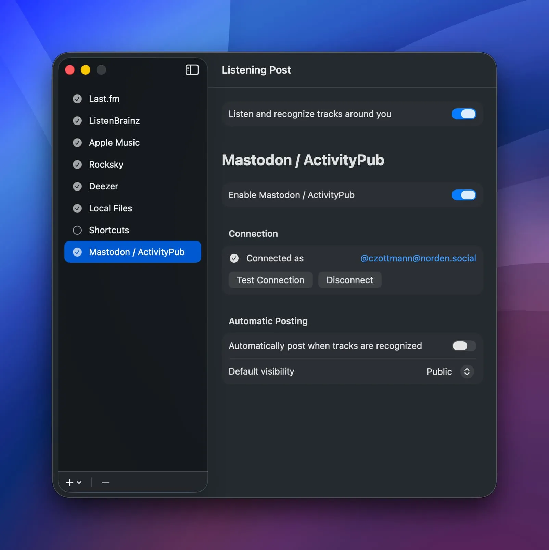Click the Connected as checkmark icon
549x550 pixels.
tap(234, 258)
